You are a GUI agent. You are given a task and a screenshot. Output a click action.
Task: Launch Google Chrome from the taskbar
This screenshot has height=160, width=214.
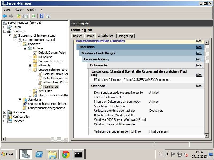[66, 154]
